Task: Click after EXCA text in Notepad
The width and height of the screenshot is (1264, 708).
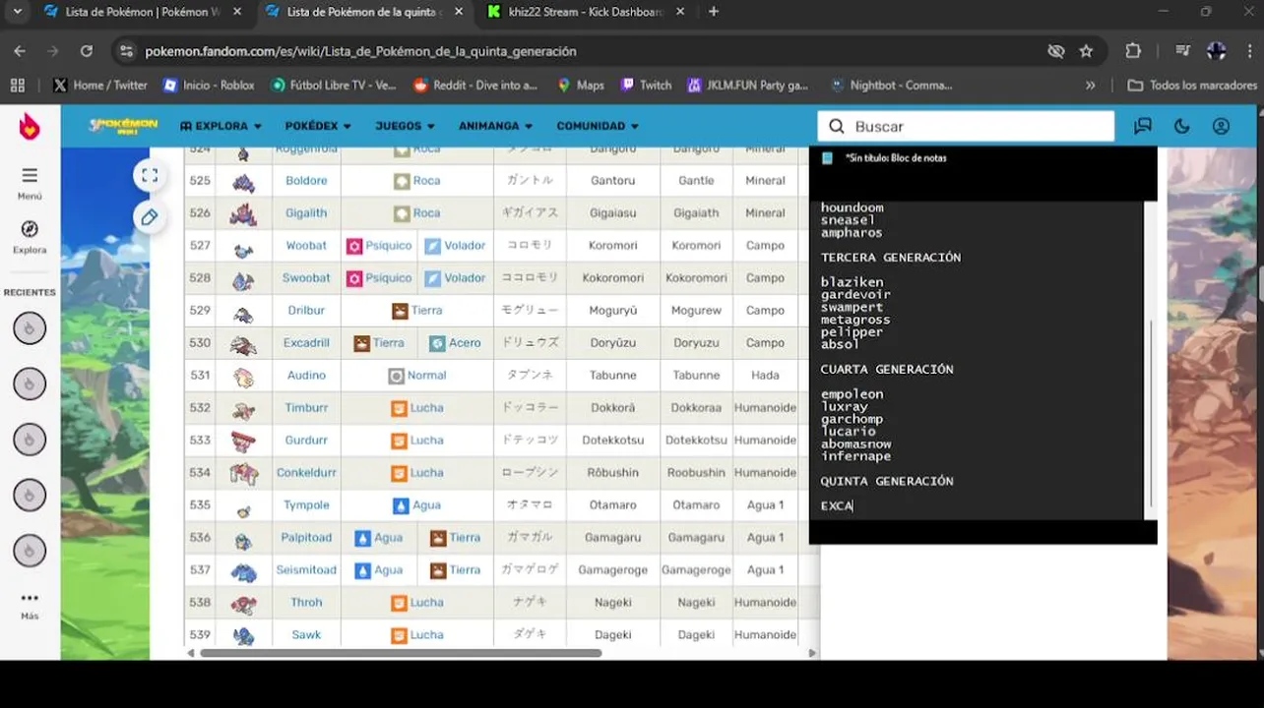Action: pos(854,506)
